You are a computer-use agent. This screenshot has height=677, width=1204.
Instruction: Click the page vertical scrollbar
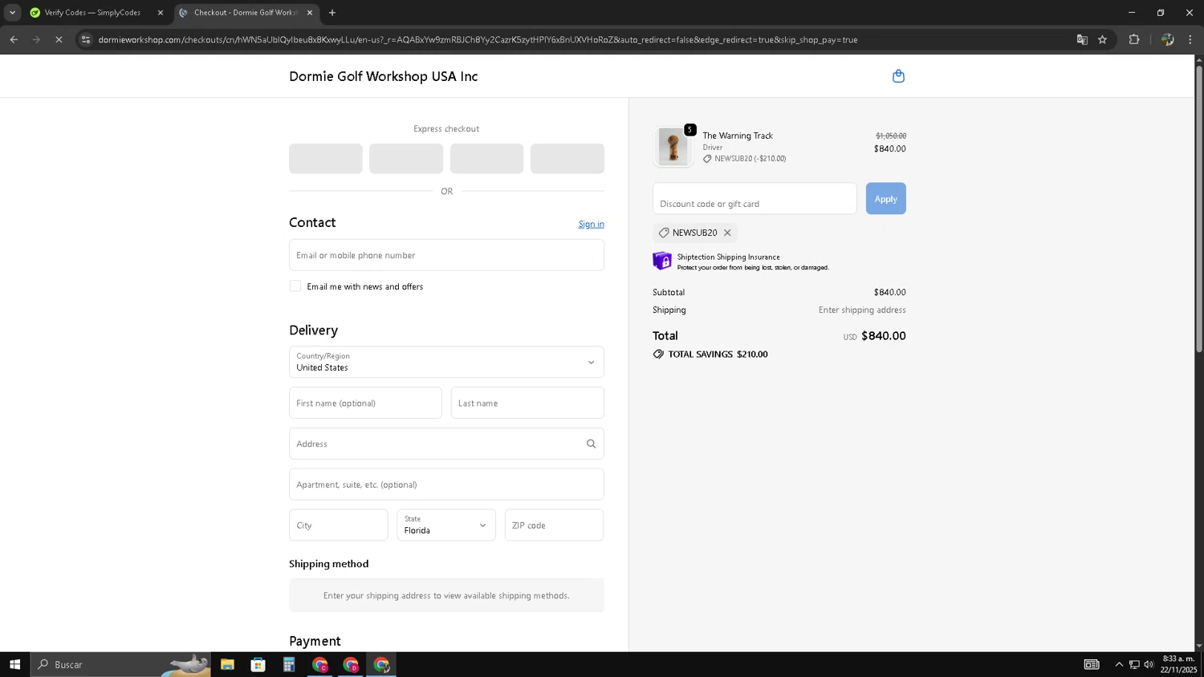(x=1199, y=209)
